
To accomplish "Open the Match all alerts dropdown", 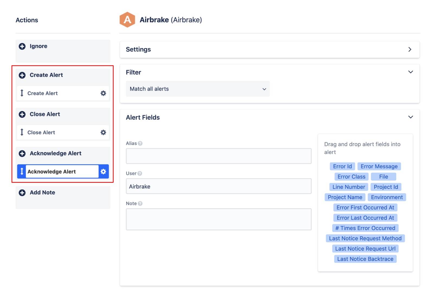I will point(198,89).
